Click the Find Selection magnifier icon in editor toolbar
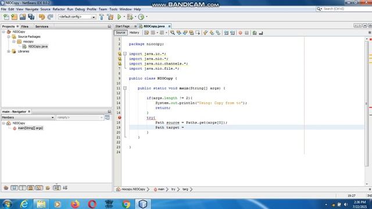 click(173, 33)
